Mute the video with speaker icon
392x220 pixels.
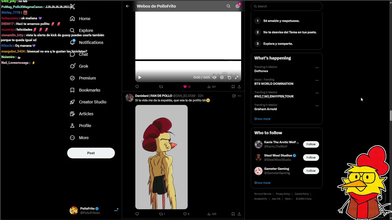click(214, 78)
